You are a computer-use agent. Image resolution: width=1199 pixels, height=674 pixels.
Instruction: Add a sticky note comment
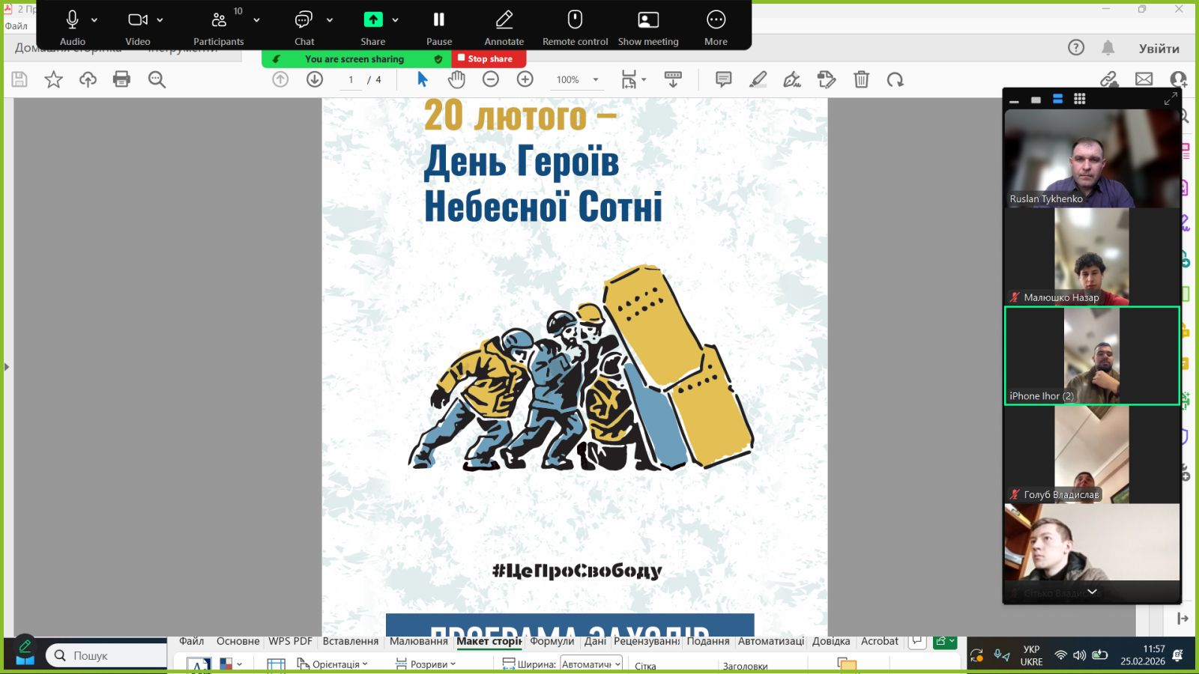pyautogui.click(x=723, y=79)
